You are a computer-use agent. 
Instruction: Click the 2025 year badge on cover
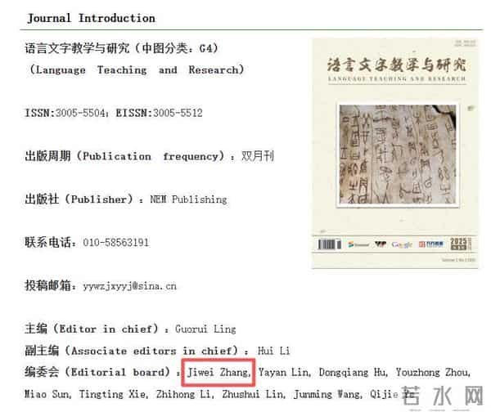pos(460,244)
